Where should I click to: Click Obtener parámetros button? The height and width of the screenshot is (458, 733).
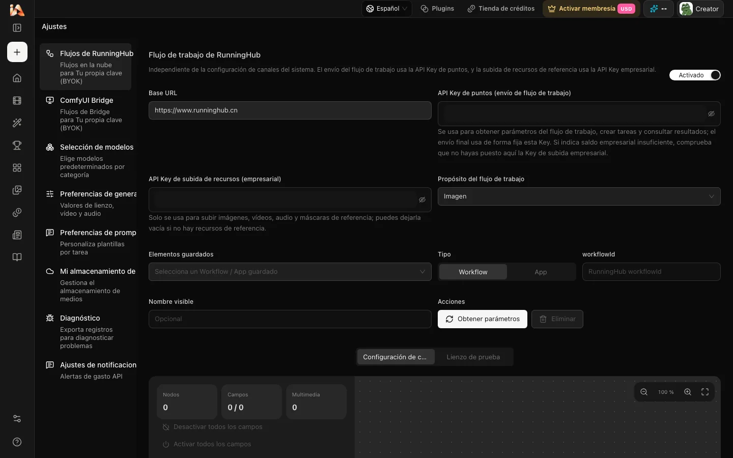tap(483, 319)
